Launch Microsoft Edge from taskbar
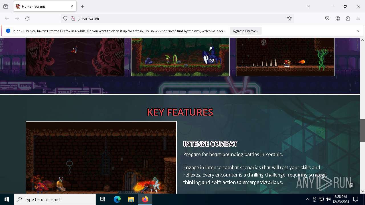Viewport: 365px width, 205px height. [x=117, y=199]
